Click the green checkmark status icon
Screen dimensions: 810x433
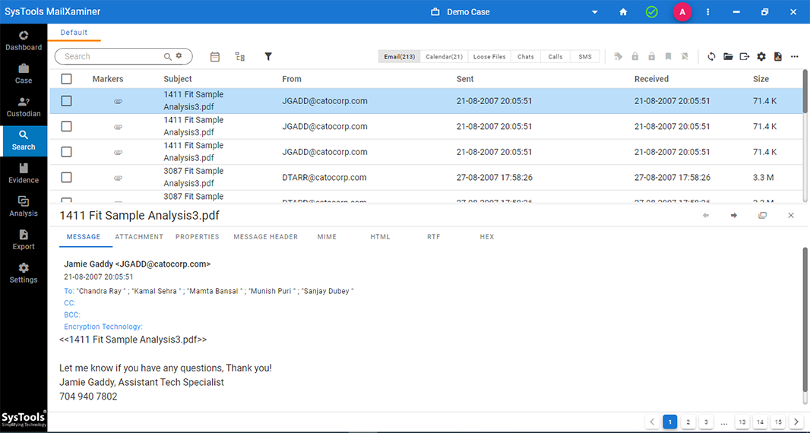[x=652, y=12]
